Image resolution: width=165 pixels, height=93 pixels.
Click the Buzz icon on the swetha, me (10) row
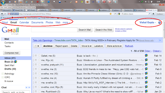146,73
